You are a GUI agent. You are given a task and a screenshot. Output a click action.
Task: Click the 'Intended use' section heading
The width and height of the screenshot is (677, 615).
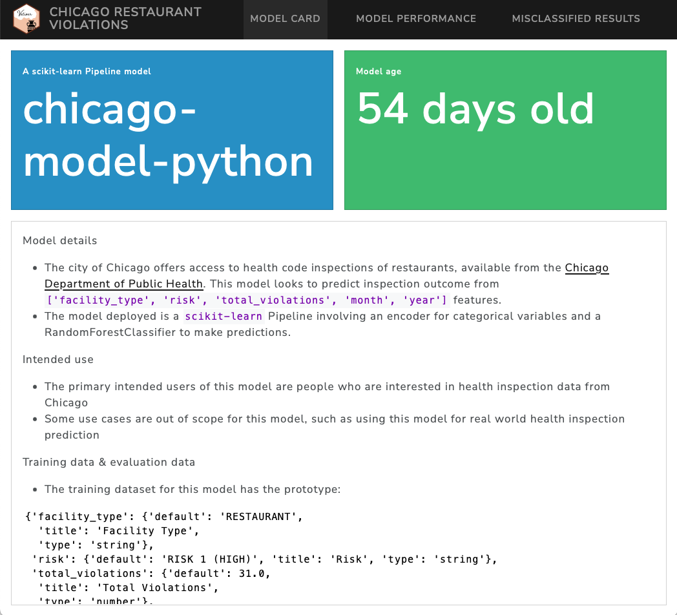tap(58, 359)
